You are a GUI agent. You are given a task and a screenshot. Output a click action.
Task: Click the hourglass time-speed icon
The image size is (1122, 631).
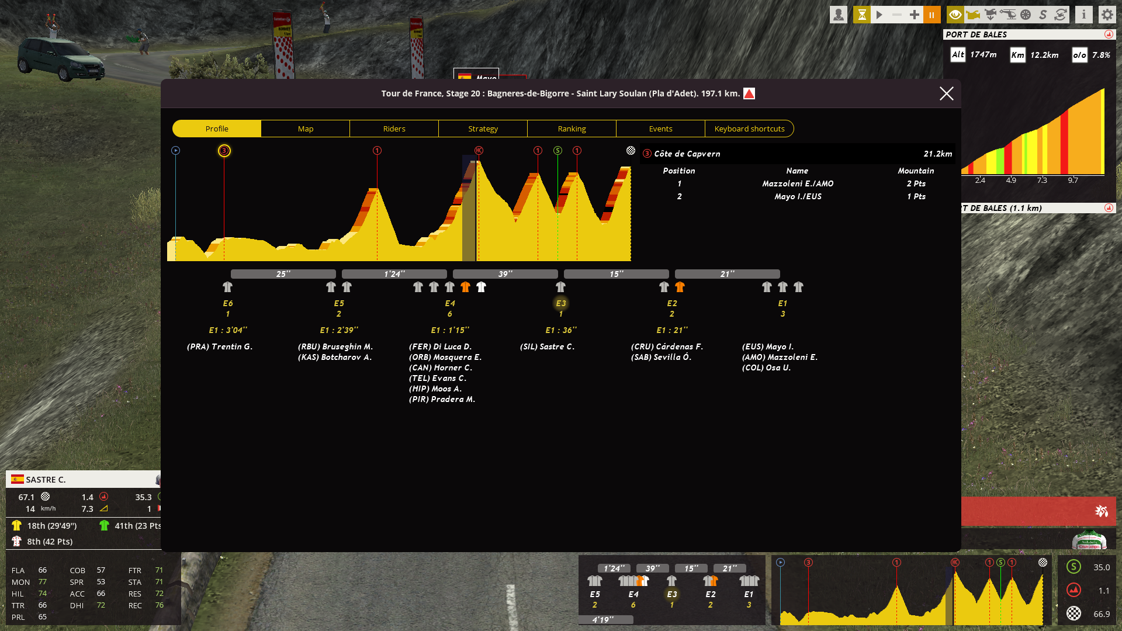[x=861, y=15]
